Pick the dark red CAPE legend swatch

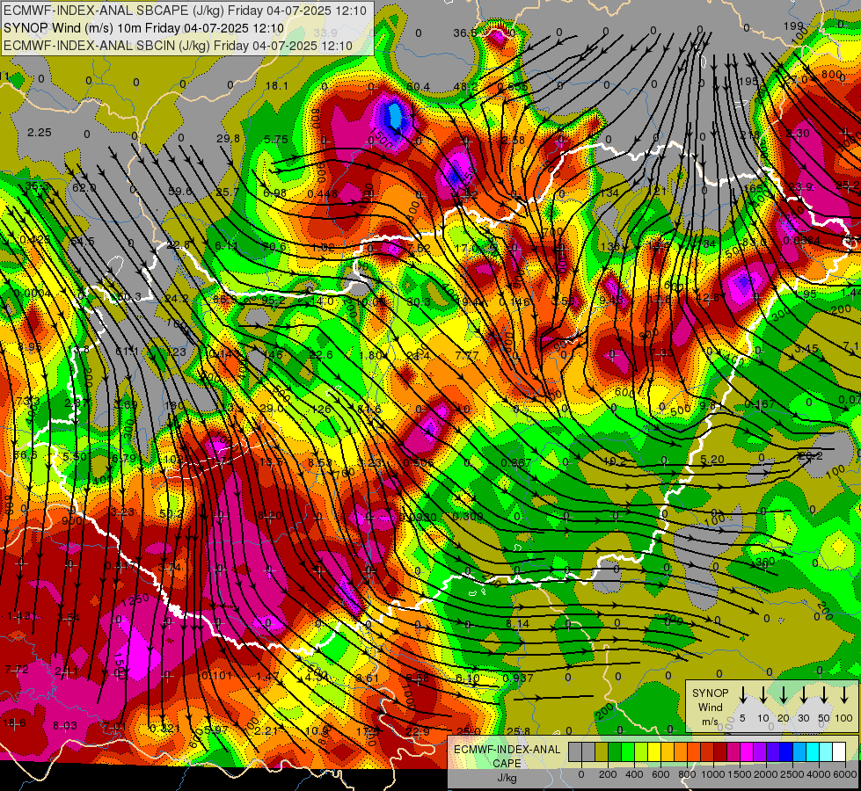point(720,751)
